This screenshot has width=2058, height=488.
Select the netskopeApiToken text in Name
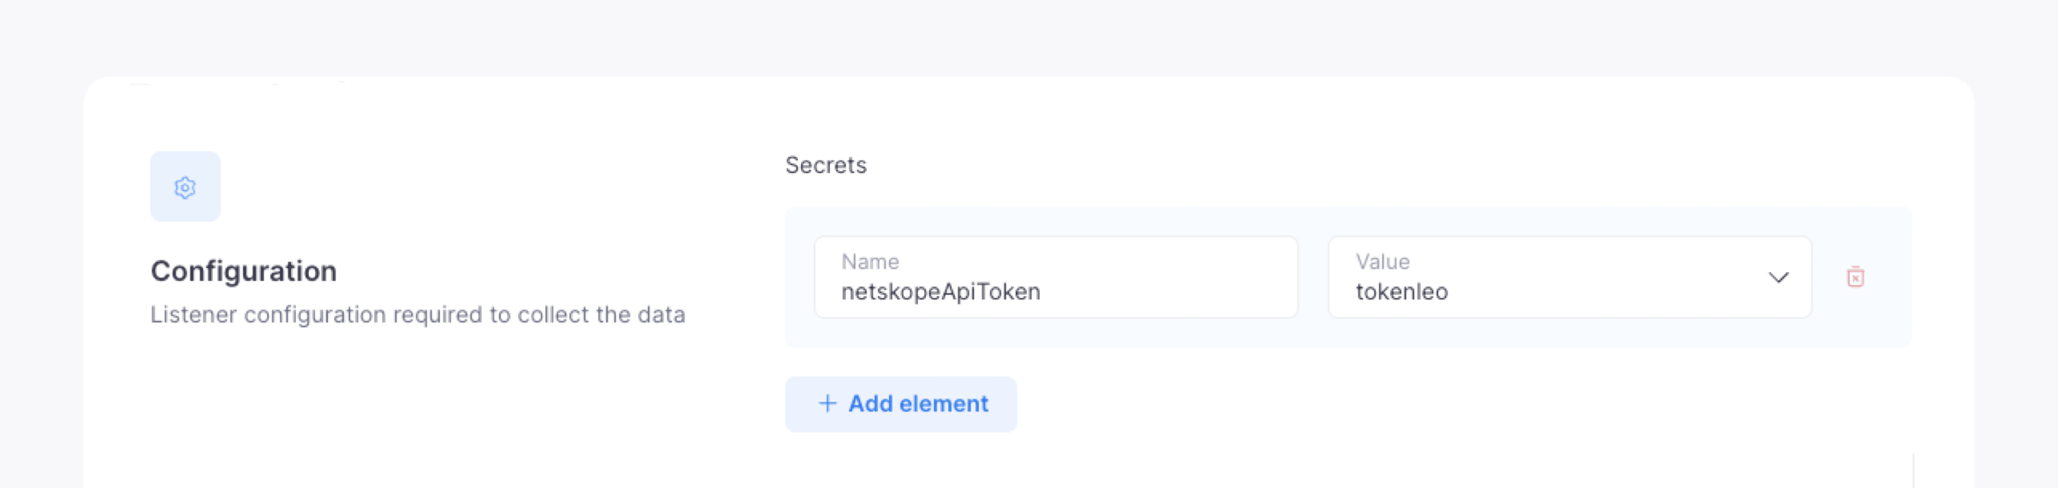(x=940, y=292)
